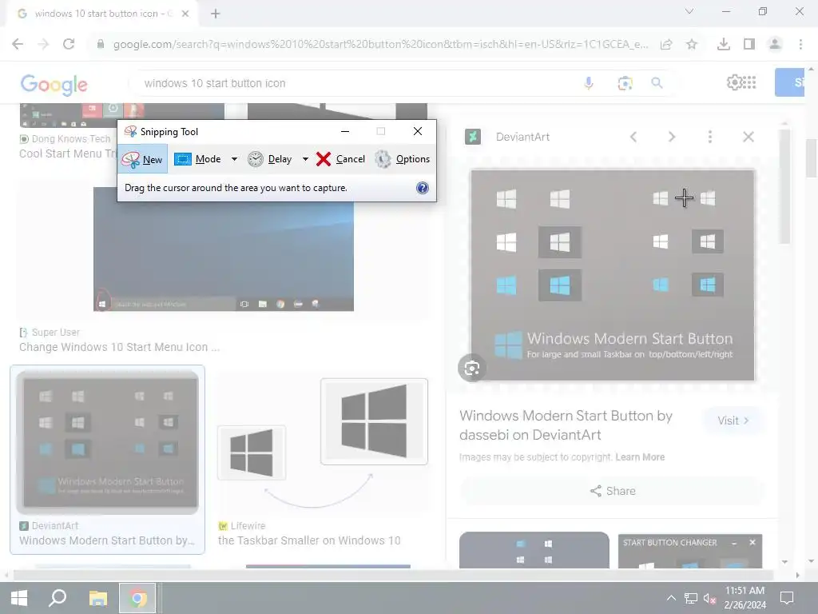Open Windows taskbar search
This screenshot has width=818, height=614.
click(58, 598)
